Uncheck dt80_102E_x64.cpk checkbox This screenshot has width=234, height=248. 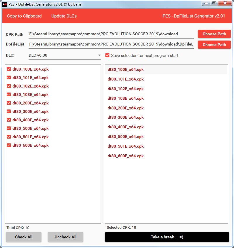tap(9, 86)
